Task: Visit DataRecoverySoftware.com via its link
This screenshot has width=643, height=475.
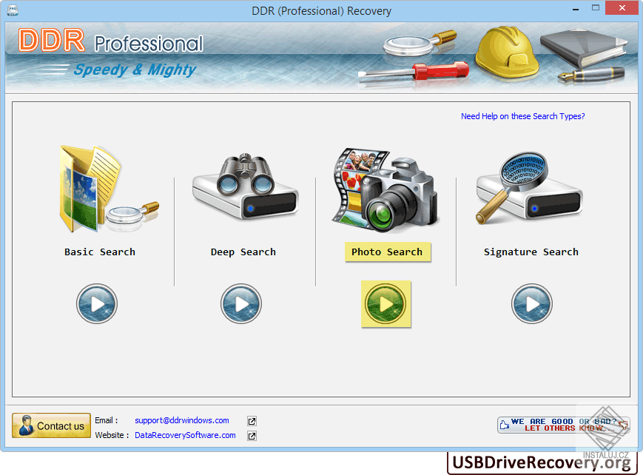Action: [184, 436]
